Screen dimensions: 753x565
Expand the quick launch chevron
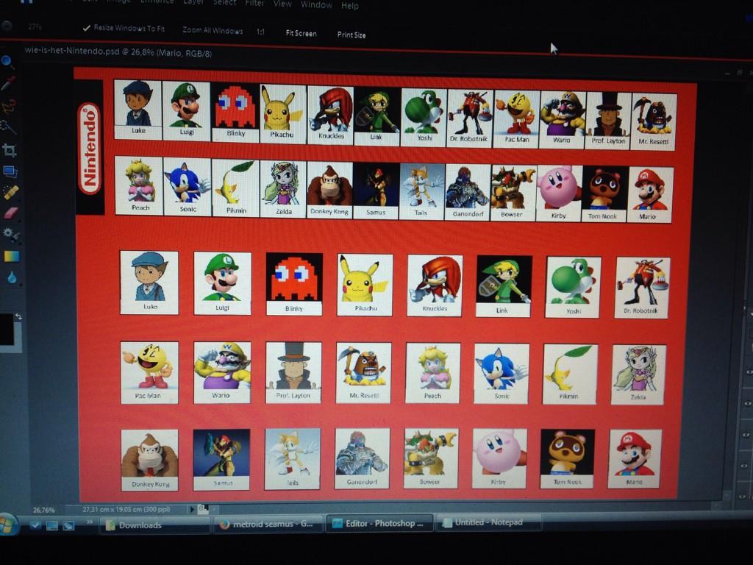[x=89, y=522]
